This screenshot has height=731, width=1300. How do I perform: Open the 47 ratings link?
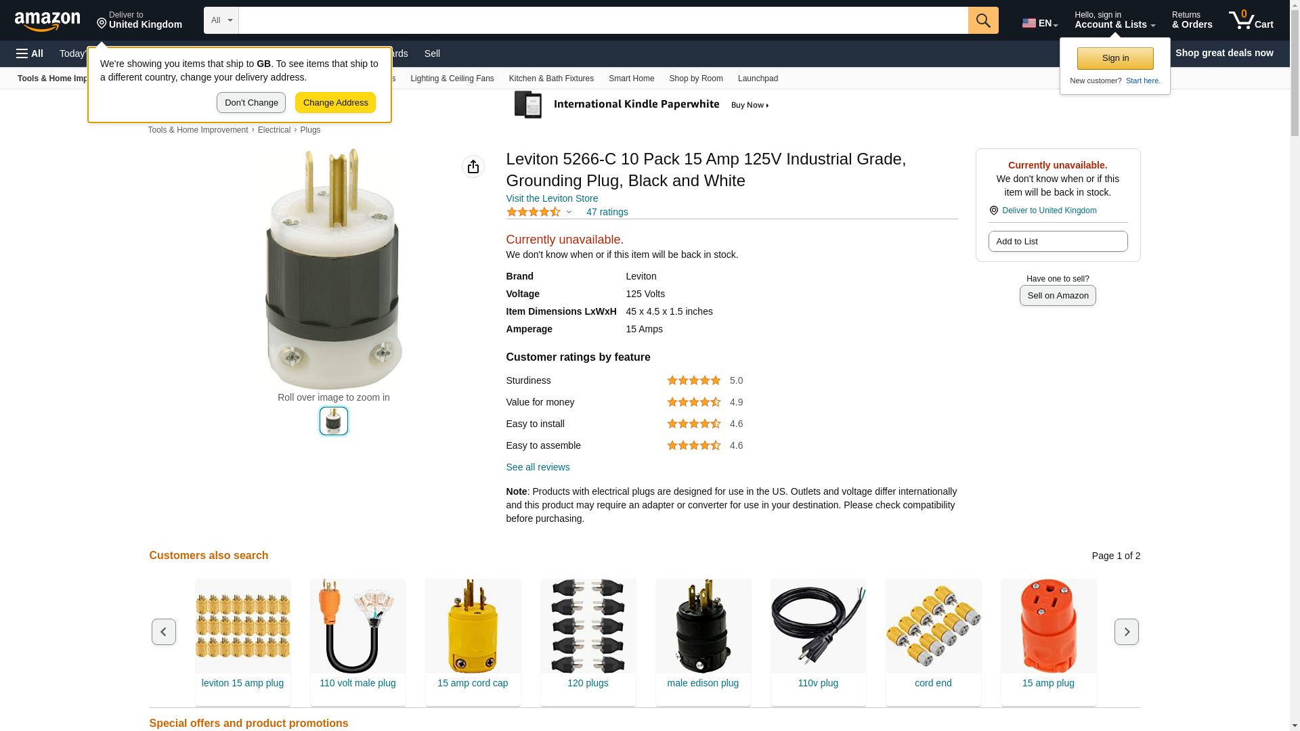coord(607,212)
